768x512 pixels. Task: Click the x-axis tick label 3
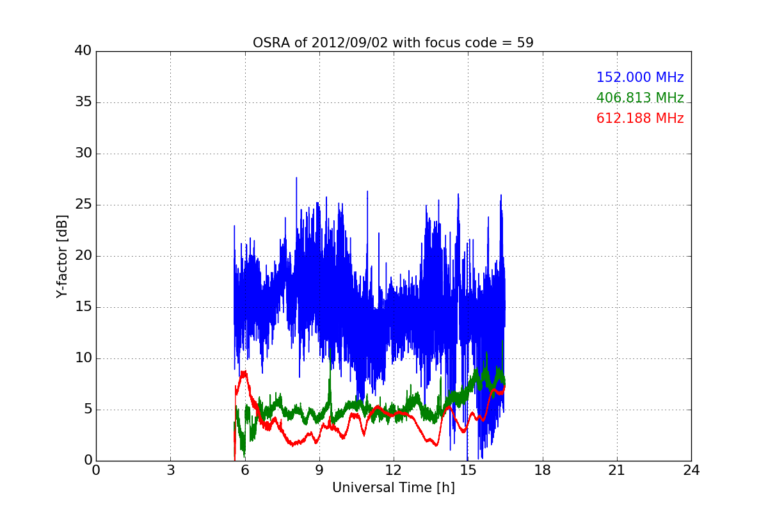click(x=170, y=470)
